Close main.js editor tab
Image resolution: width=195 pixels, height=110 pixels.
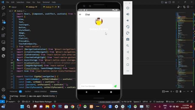click(x=58, y=7)
